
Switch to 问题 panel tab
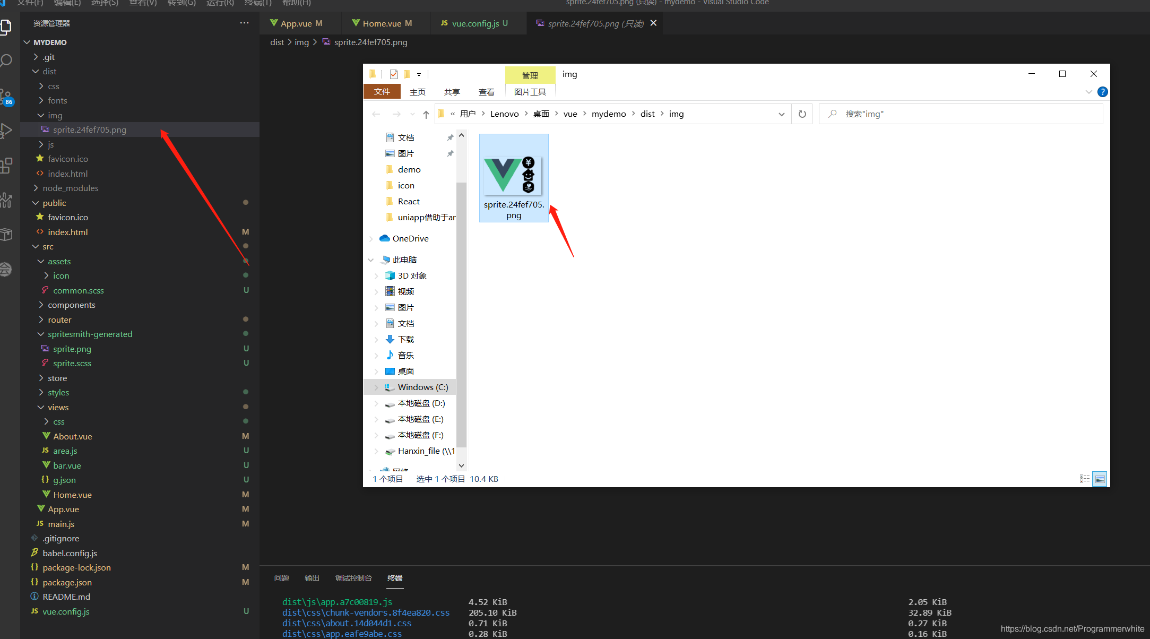pos(281,578)
